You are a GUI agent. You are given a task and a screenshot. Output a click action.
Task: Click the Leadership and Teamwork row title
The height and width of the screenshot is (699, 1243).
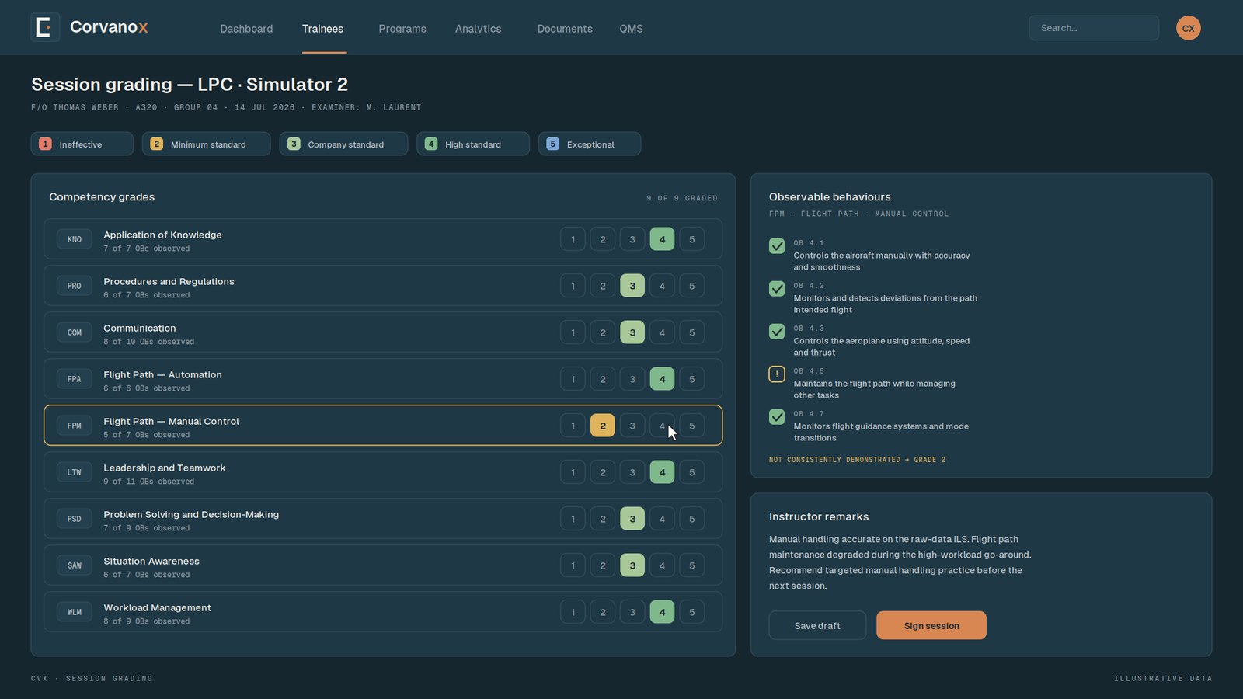[x=165, y=468]
